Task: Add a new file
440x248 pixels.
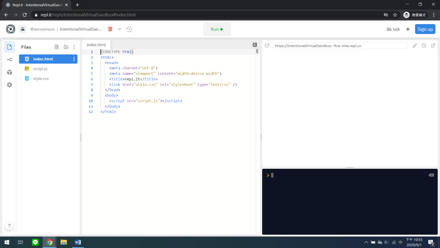Action: 57,47
